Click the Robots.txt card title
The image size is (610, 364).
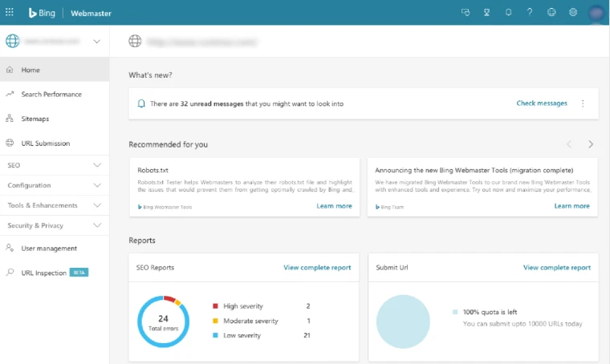pos(152,170)
